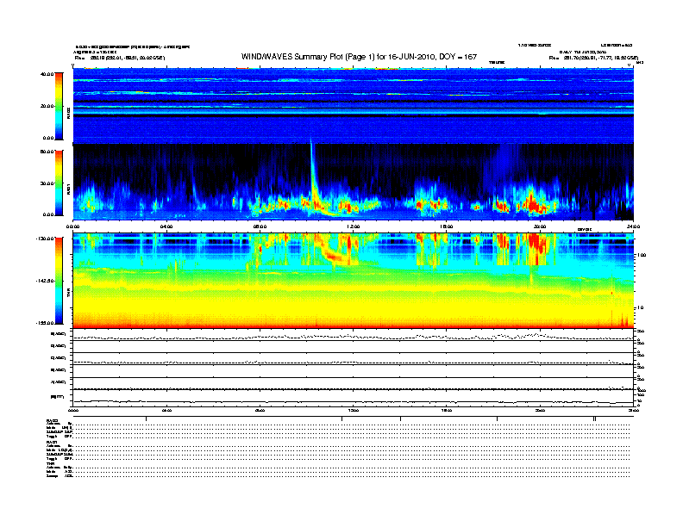The width and height of the screenshot is (683, 527).
Task: Click 12:00 tick label beneath RAD1 spectrogram
Action: [354, 226]
